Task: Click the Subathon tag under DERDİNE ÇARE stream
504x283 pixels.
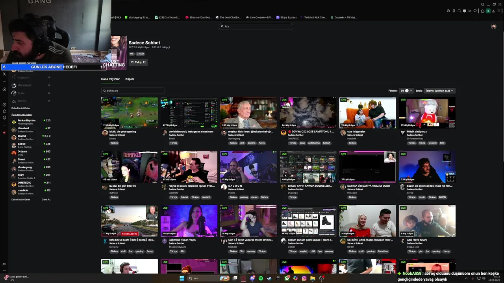Action: pos(383,251)
